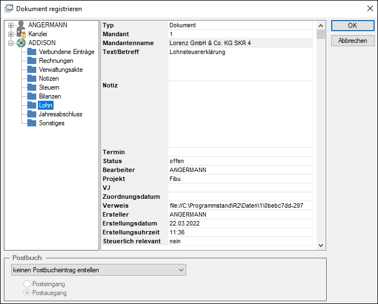Click the Notizen folder icon
Image resolution: width=378 pixels, height=304 pixels.
(x=32, y=79)
